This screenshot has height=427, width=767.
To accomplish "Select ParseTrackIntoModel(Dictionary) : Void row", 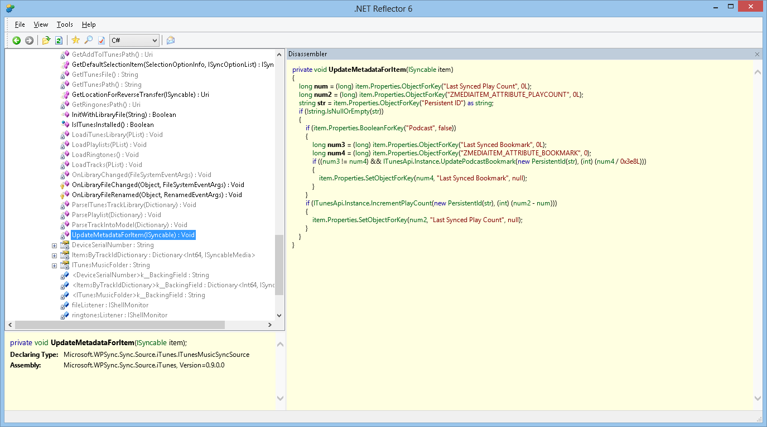I will tap(129, 225).
